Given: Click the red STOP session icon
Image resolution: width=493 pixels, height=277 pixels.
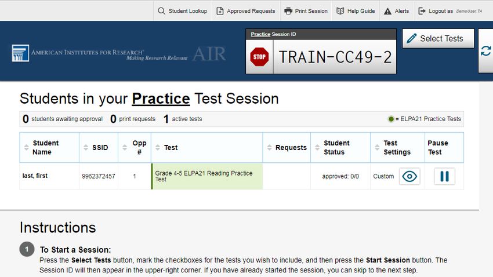Looking at the screenshot, I should pyautogui.click(x=259, y=57).
